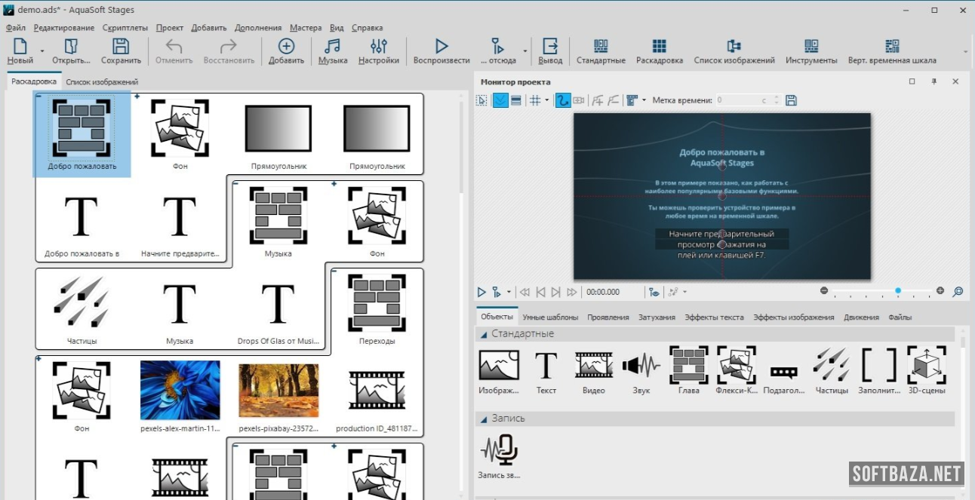975x500 pixels.
Task: Switch to the Эффекты текста tab
Action: (x=714, y=317)
